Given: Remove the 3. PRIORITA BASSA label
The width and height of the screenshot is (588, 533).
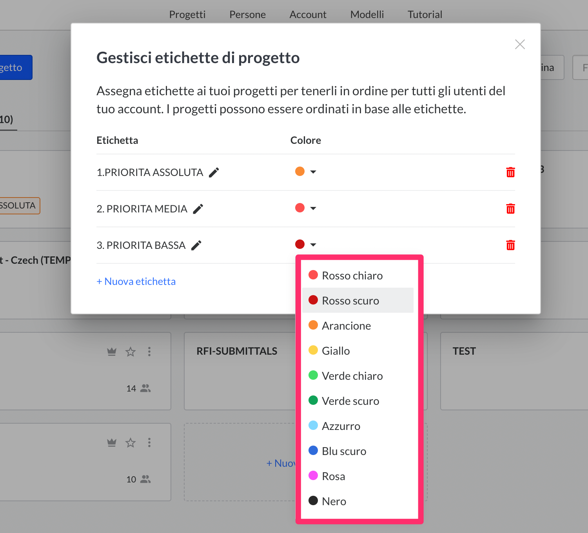Looking at the screenshot, I should pyautogui.click(x=510, y=245).
